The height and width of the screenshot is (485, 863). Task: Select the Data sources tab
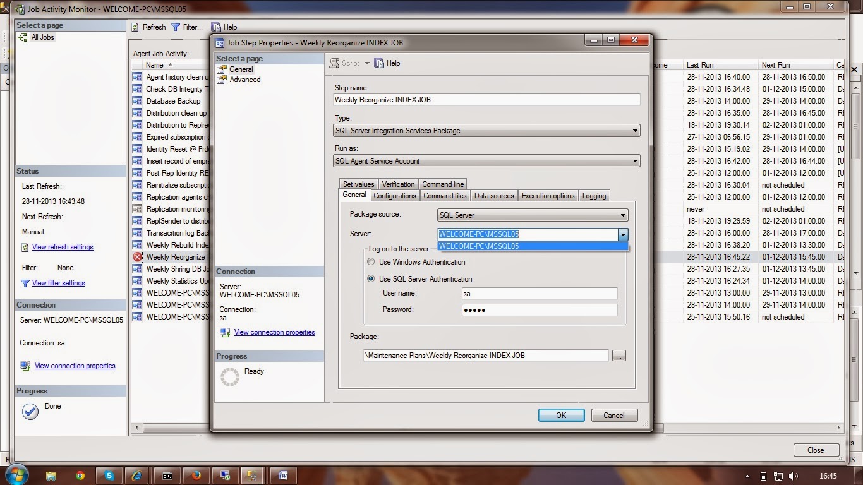point(493,196)
